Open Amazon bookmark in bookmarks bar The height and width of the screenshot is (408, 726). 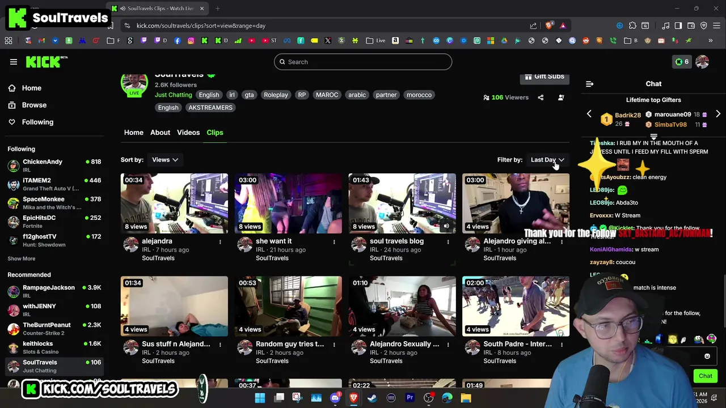[x=395, y=41]
